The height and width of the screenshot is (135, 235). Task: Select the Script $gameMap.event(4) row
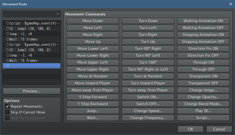click(x=32, y=23)
